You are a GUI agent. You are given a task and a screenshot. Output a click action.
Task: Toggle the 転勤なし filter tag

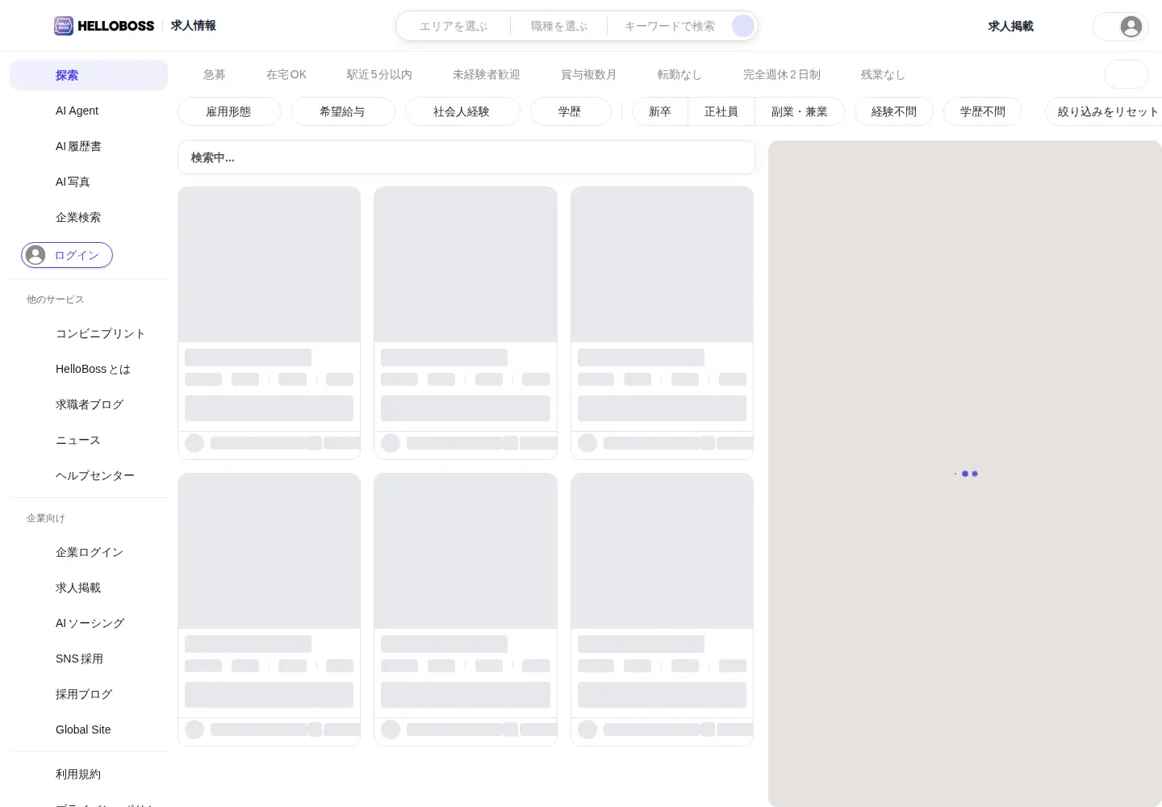679,74
